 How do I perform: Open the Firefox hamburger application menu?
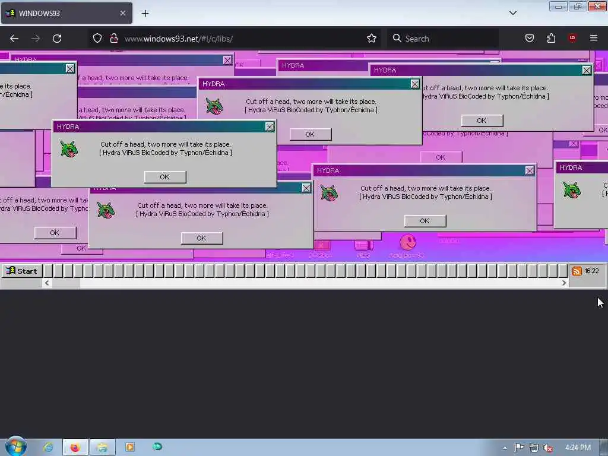point(593,37)
